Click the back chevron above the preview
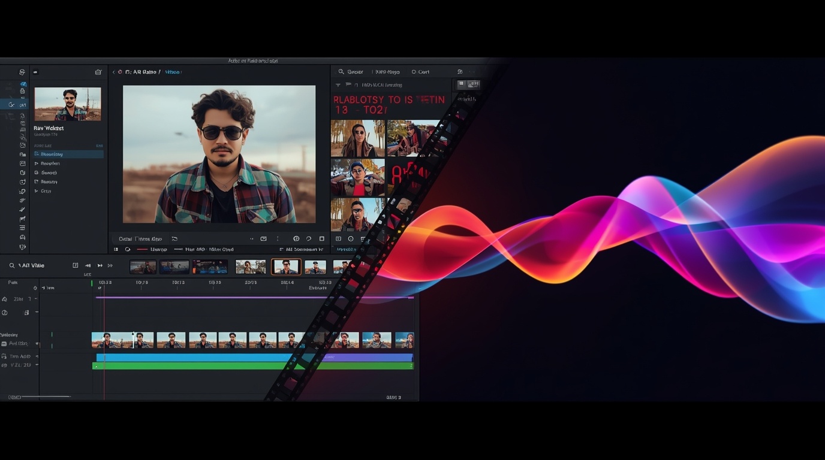 tap(113, 72)
